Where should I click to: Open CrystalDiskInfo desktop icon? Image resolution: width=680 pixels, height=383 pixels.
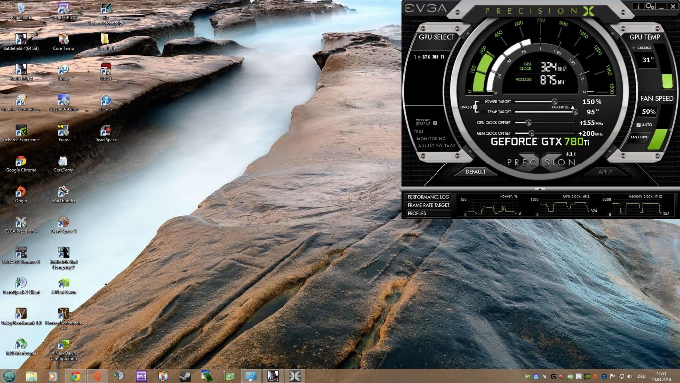[x=63, y=101]
